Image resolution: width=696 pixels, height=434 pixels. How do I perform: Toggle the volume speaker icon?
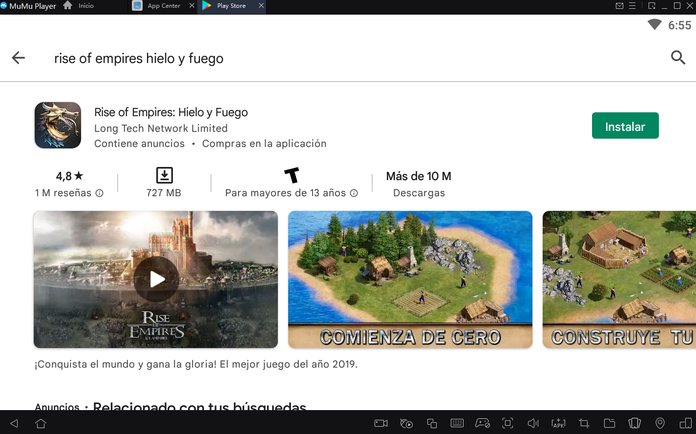point(533,423)
